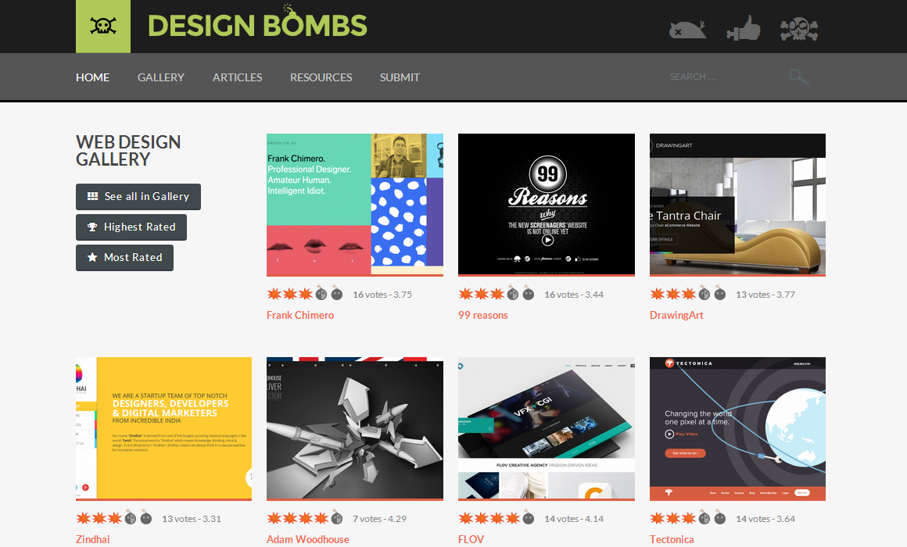Rate 99 reasons with fourth bomb
The width and height of the screenshot is (907, 547).
(x=512, y=294)
